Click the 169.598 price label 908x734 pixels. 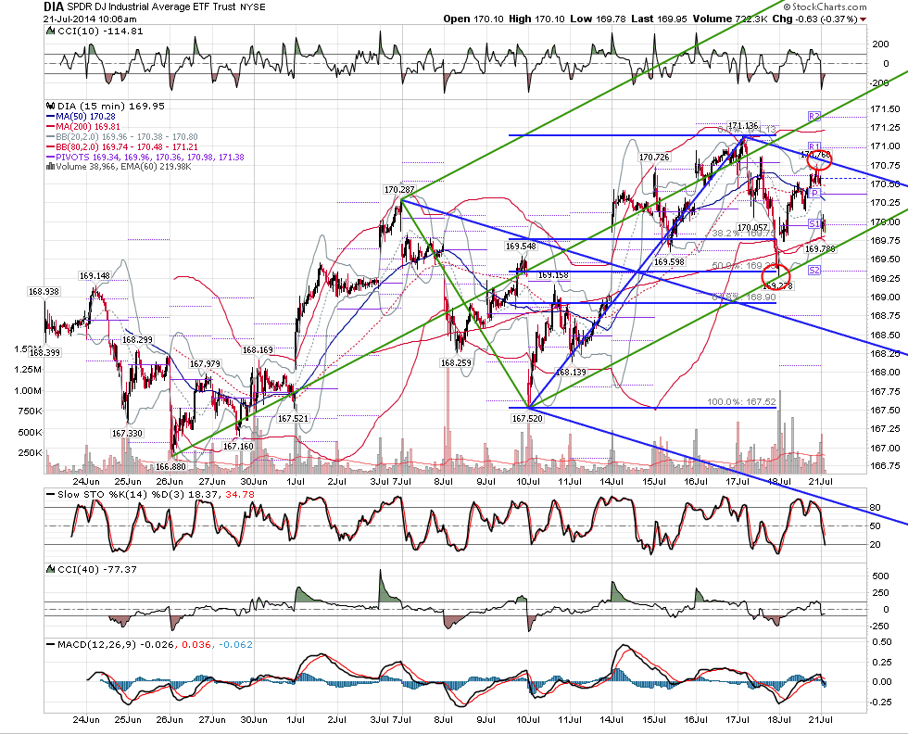[669, 262]
